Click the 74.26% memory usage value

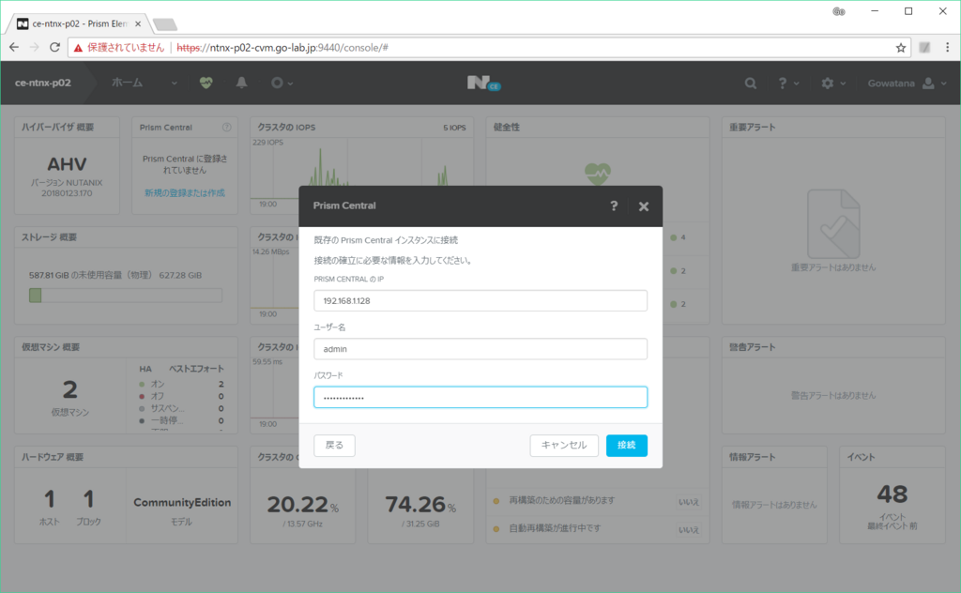pyautogui.click(x=420, y=505)
